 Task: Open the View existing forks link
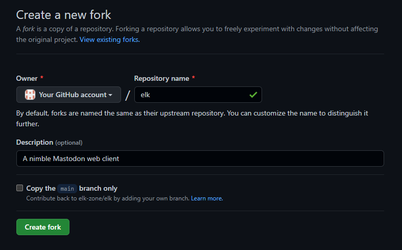(x=109, y=39)
